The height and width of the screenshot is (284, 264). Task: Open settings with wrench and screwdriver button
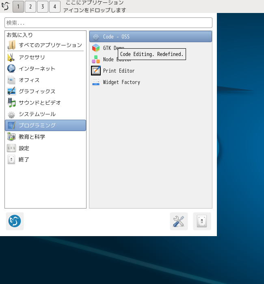coord(179,221)
